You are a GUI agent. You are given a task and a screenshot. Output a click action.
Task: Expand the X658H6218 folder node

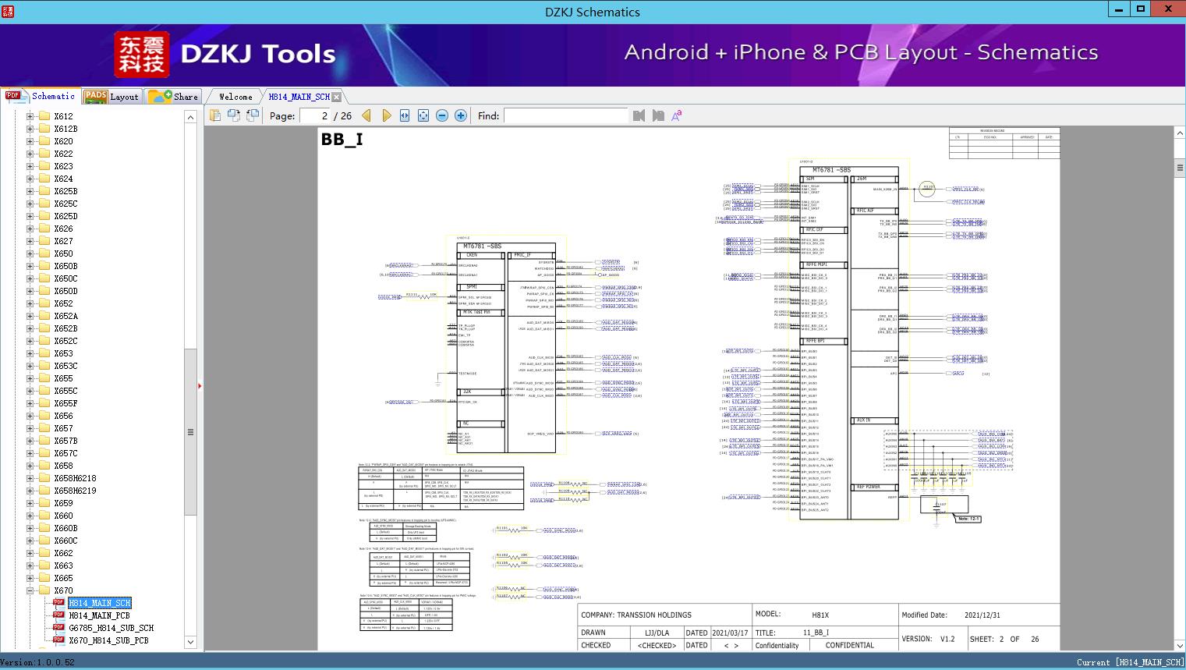point(30,478)
